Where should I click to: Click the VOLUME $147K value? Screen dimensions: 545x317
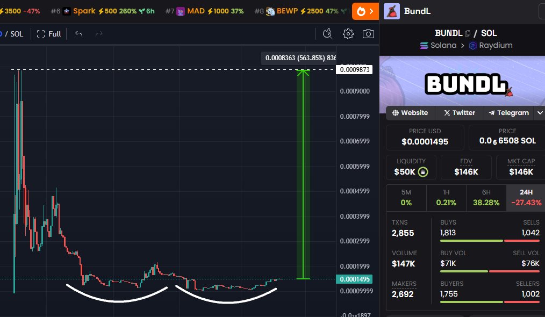(403, 264)
